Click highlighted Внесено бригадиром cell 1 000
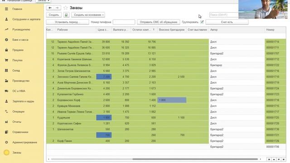This screenshot has height=163, width=290. (x=172, y=100)
